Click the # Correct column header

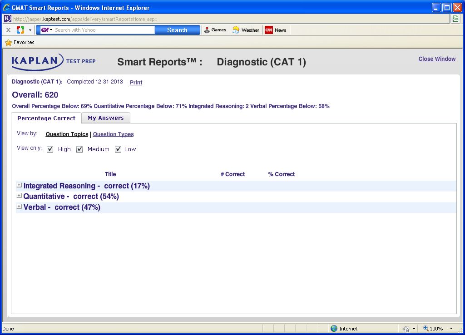click(x=233, y=174)
